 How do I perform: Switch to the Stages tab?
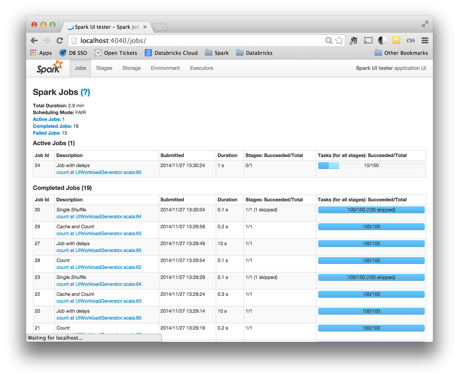coord(104,68)
